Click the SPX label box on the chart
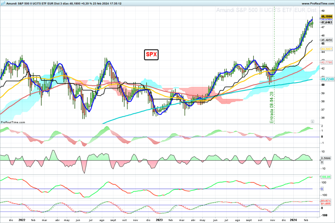This screenshot has width=335, height=223. coord(151,55)
